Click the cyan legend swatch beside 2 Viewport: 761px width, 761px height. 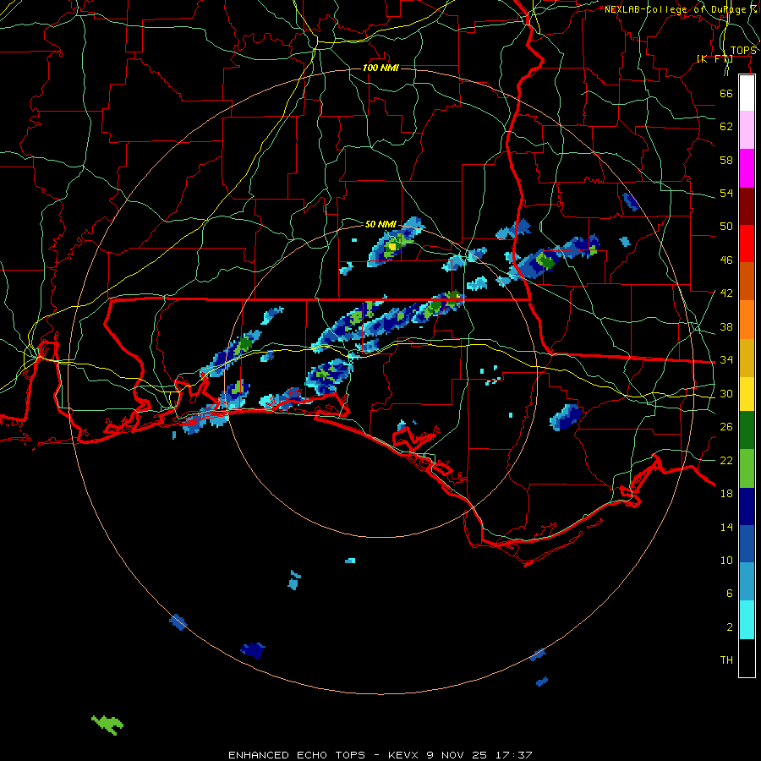pyautogui.click(x=747, y=620)
